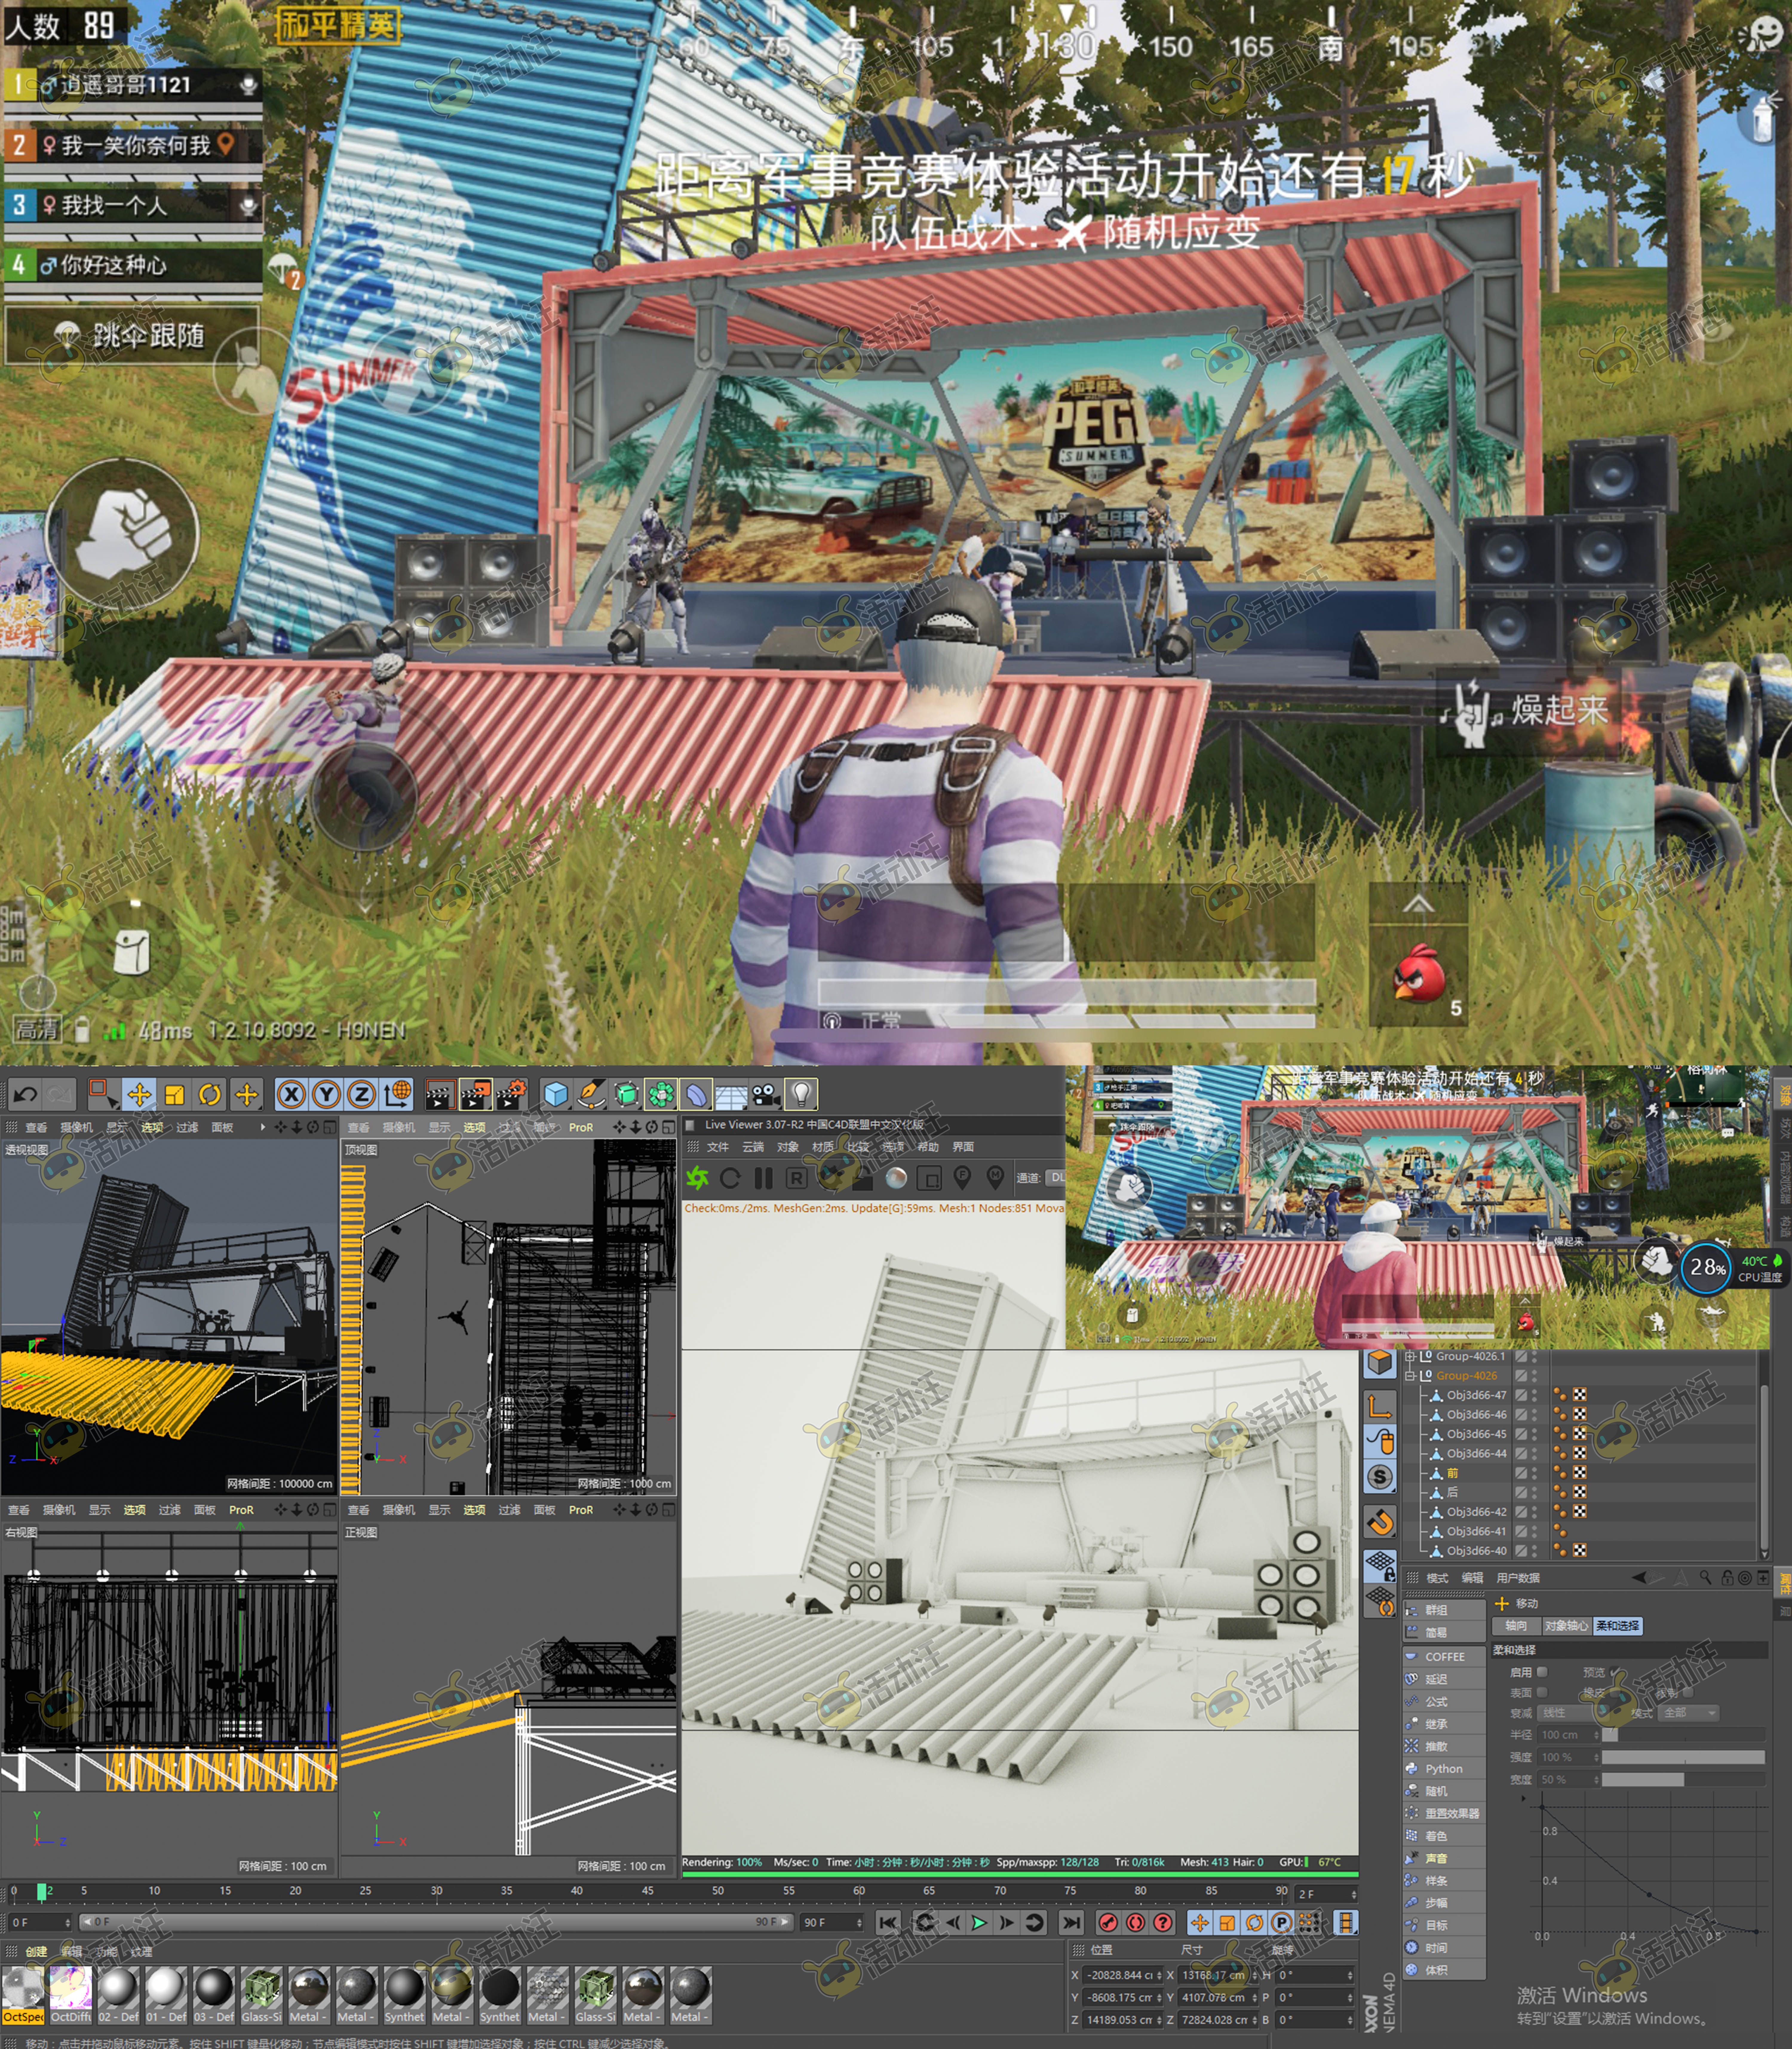Select the Move tool in top toolbar

coord(139,1094)
